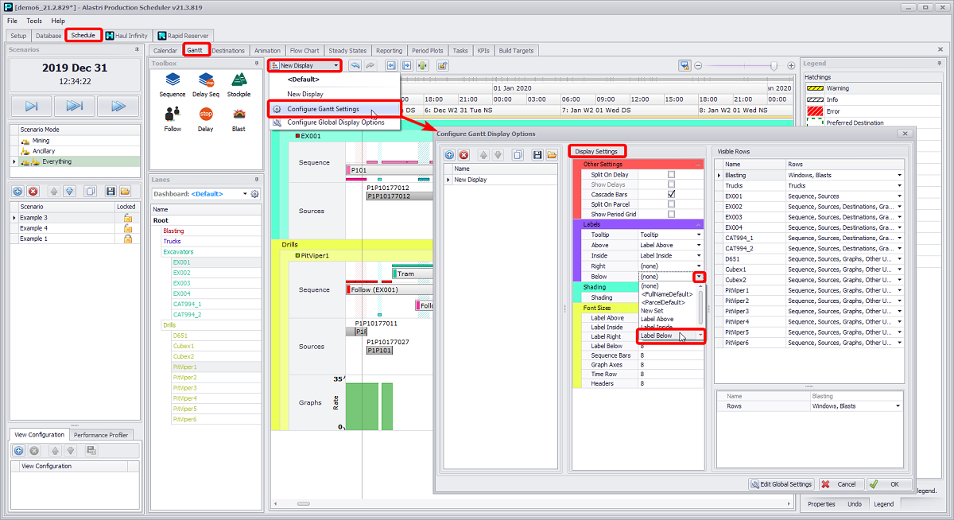Click the Stockpile tool icon
The width and height of the screenshot is (954, 520).
[238, 83]
